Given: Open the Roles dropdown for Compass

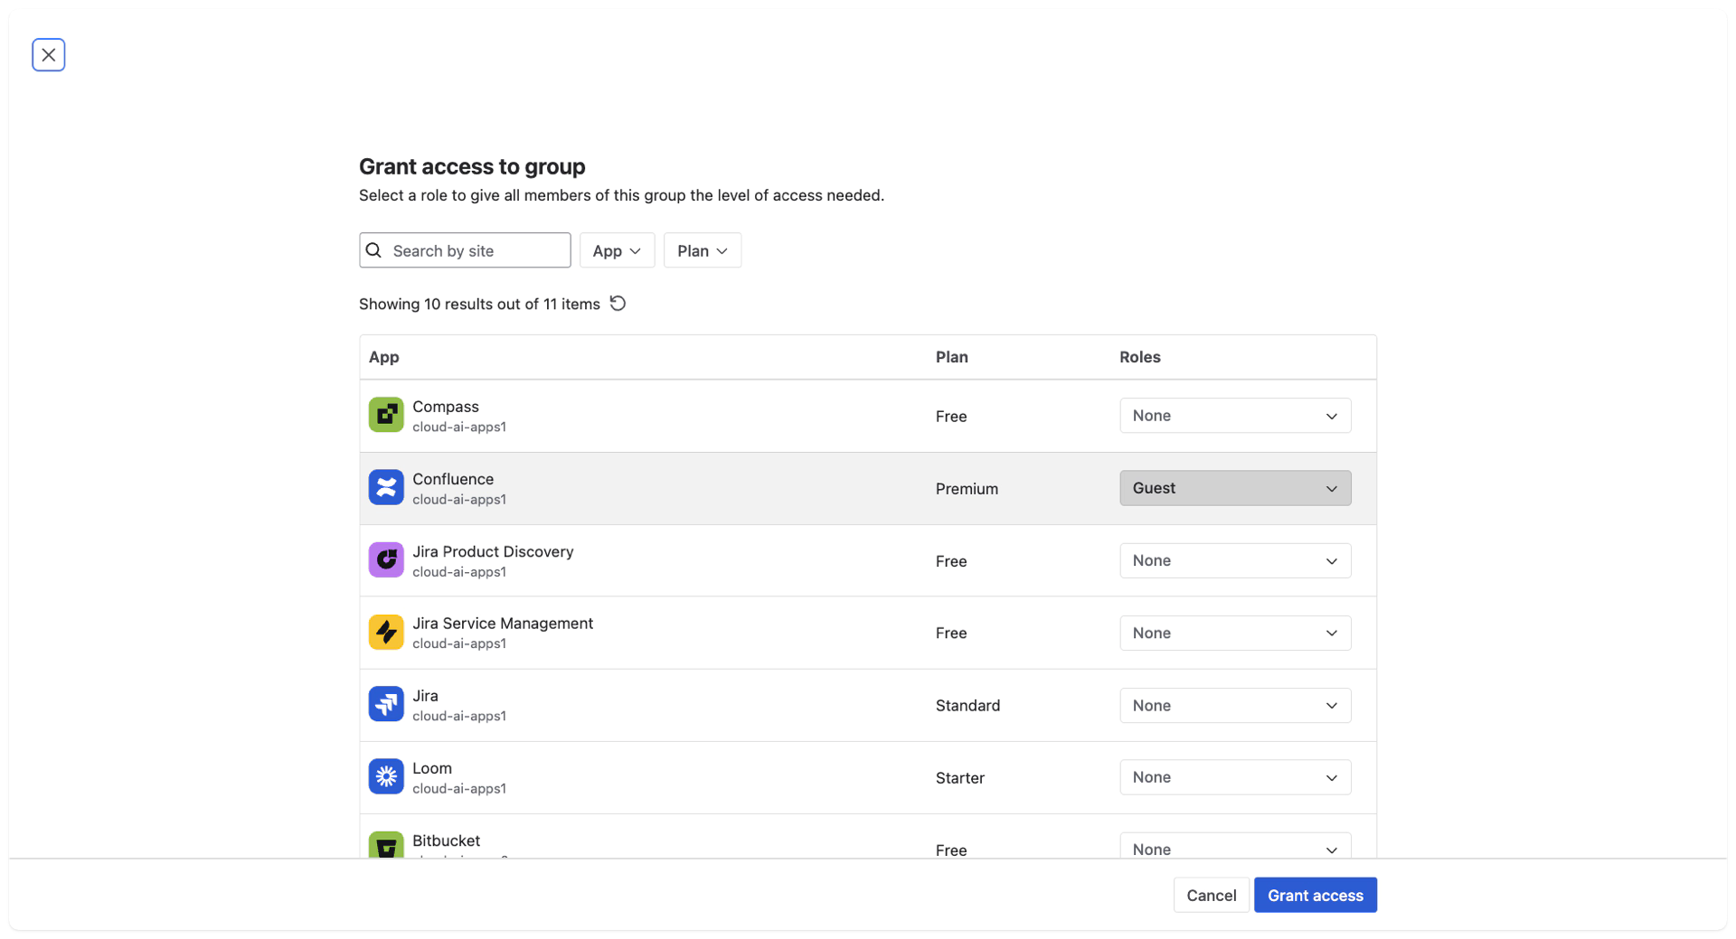Looking at the screenshot, I should [x=1235, y=416].
